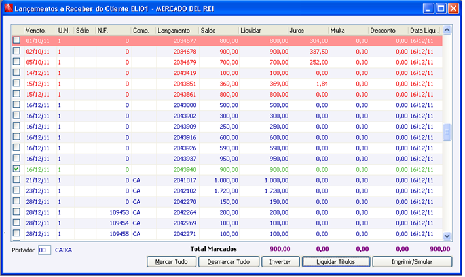Screen dimensions: 465x277
Task: Select Juros value 252,00
Action: (319, 62)
